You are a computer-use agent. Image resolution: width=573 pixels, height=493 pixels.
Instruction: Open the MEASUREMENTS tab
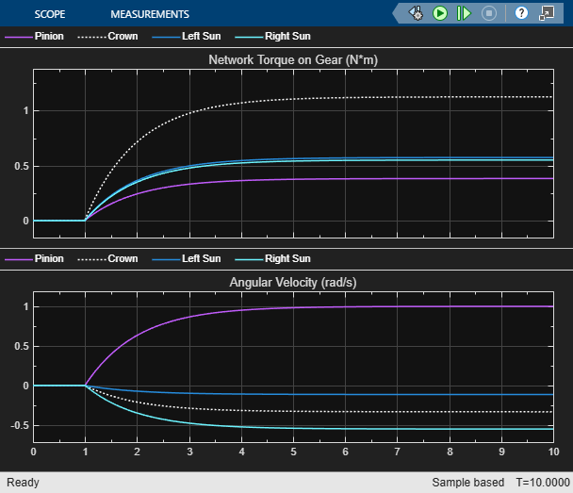[149, 14]
